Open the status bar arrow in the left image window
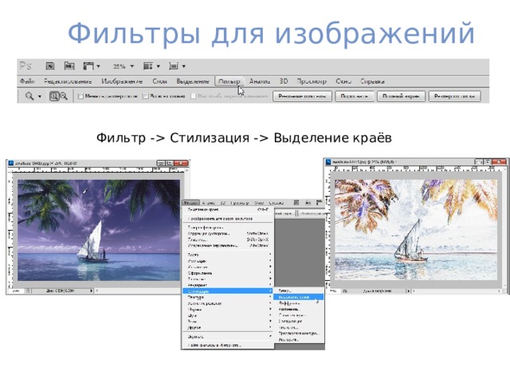This screenshot has height=382, width=510. [92, 290]
